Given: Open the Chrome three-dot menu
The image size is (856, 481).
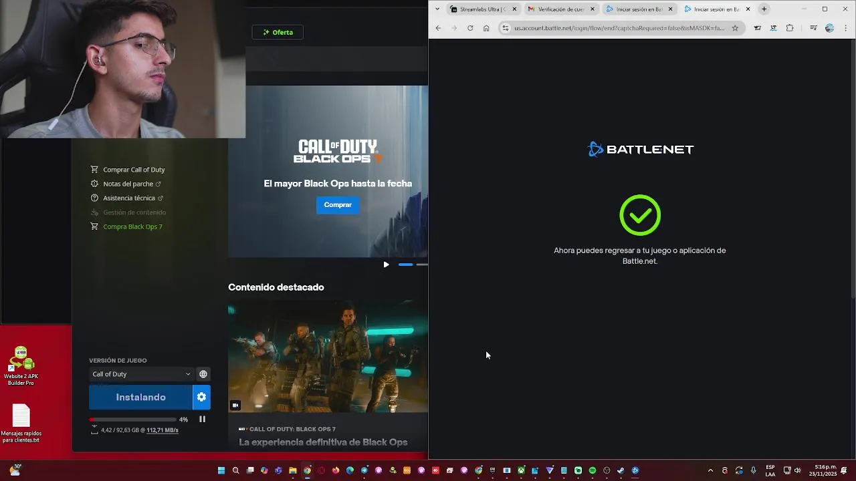Looking at the screenshot, I should [x=846, y=28].
